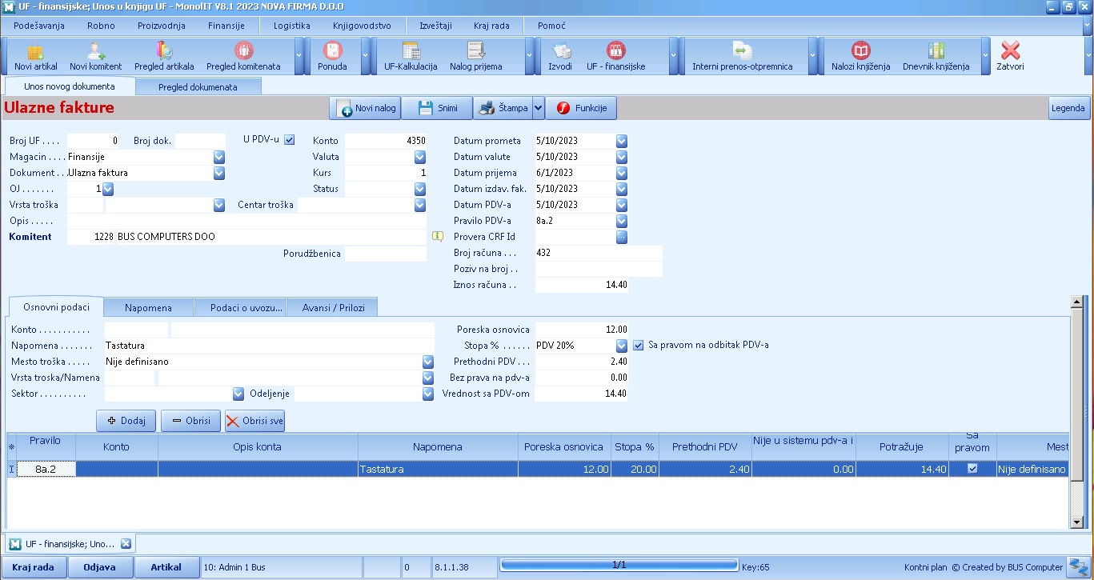Click the Poreska osnovica input field

click(582, 330)
